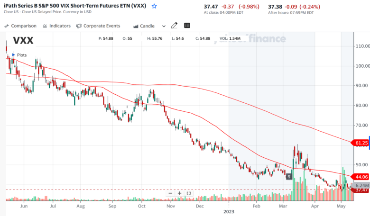Click the Comparison icon
This screenshot has width=370, height=216.
pyautogui.click(x=7, y=26)
